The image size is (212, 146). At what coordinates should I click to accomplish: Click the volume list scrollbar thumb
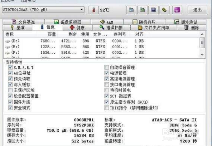202,43
